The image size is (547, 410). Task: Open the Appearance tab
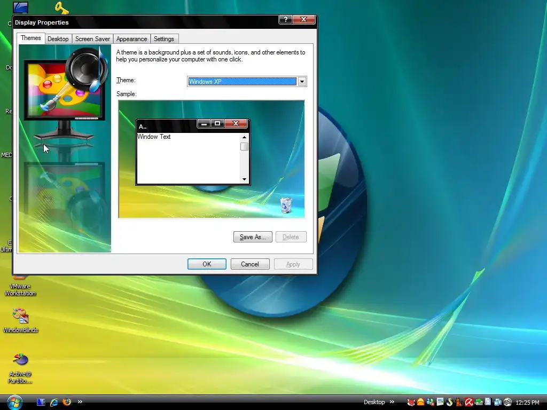131,38
